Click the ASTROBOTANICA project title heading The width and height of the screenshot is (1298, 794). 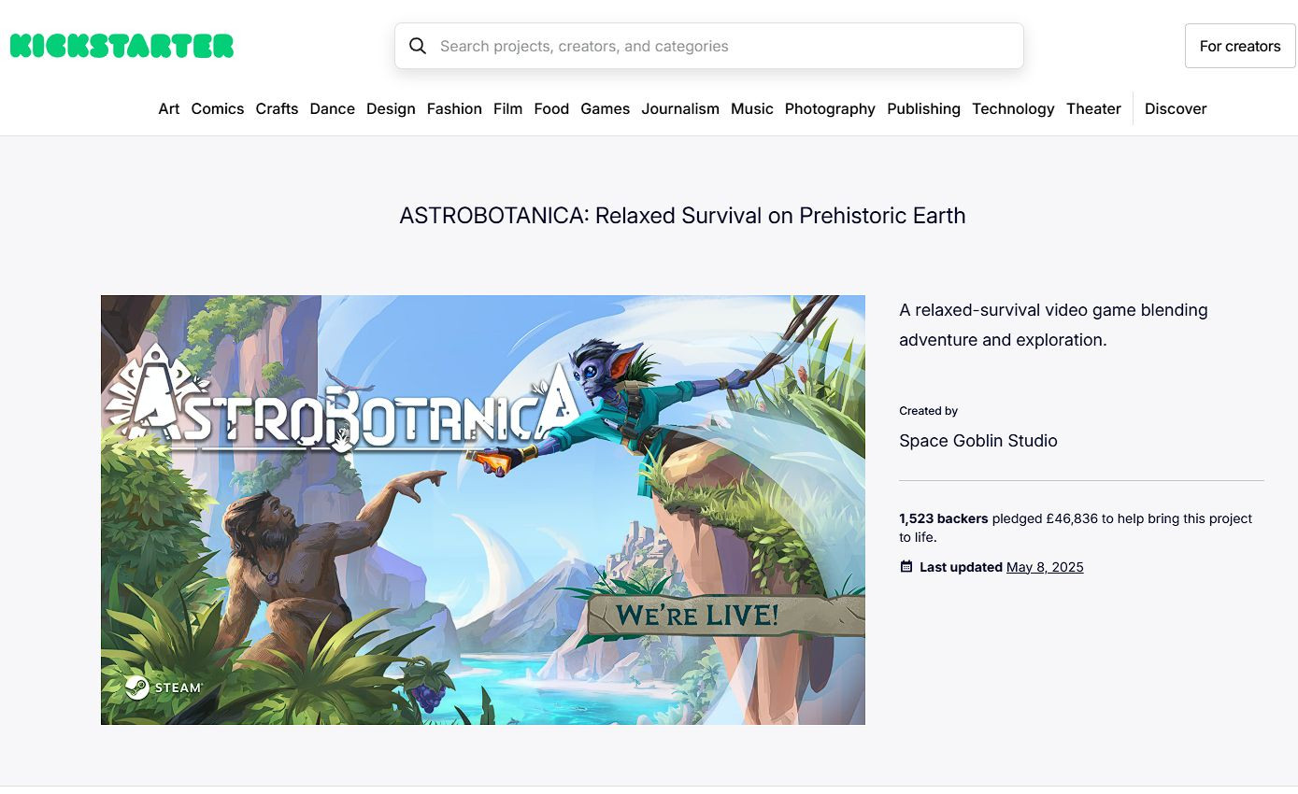(x=682, y=216)
